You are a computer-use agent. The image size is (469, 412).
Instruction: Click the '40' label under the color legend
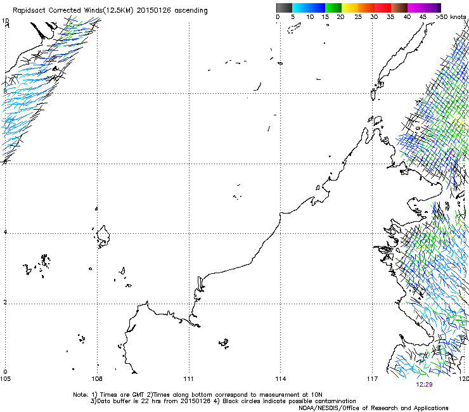coord(407,17)
